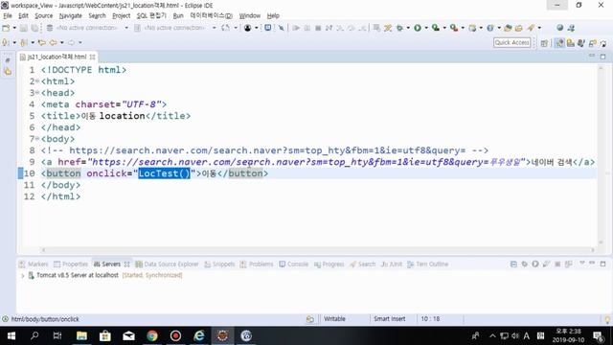The image size is (613, 345).
Task: Click the editor horizontal scrollbar
Action: coord(317,249)
